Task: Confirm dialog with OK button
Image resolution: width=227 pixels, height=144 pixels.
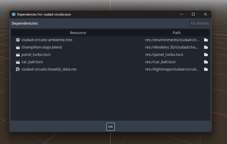Action: pyautogui.click(x=110, y=127)
